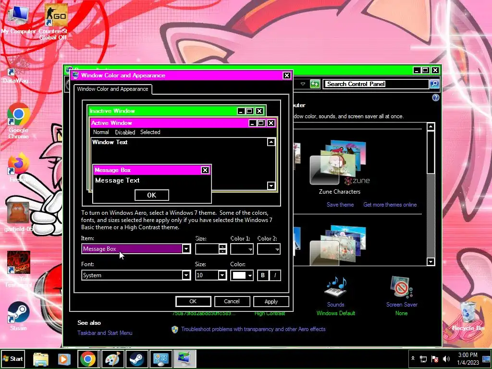Click Cancel in appearance dialog
Image resolution: width=492 pixels, height=369 pixels.
click(232, 301)
